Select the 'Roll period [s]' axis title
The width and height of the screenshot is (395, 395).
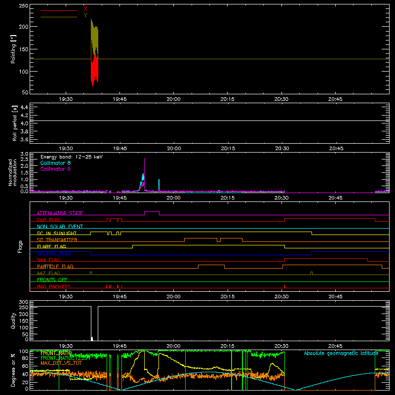point(14,123)
